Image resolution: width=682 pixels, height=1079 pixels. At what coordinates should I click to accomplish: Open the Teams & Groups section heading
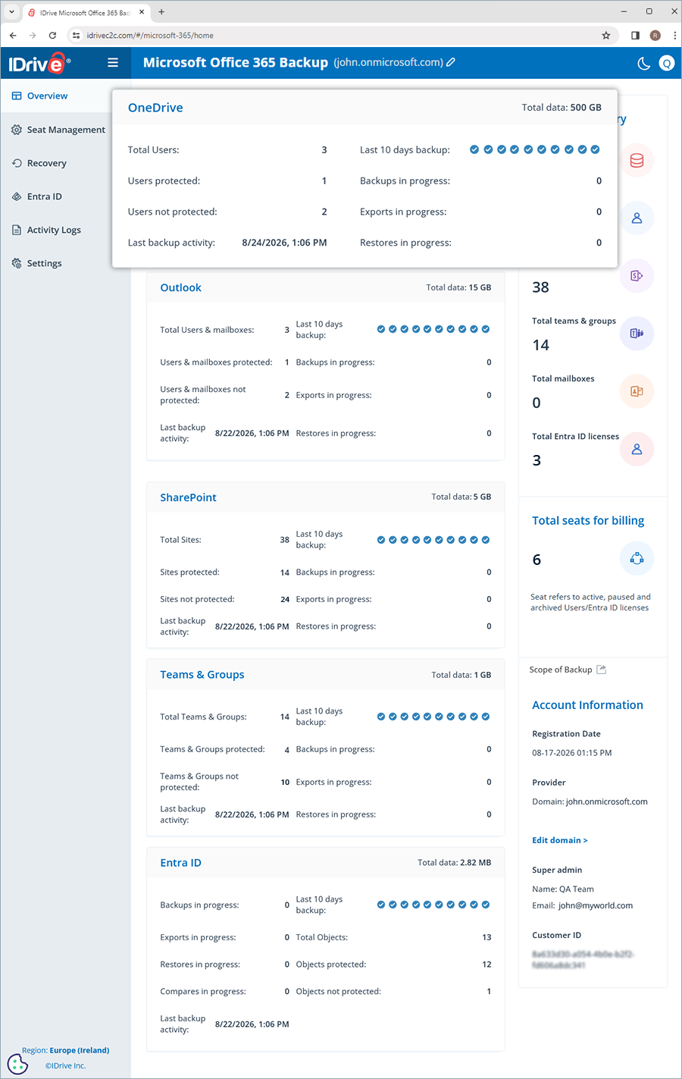(x=202, y=675)
